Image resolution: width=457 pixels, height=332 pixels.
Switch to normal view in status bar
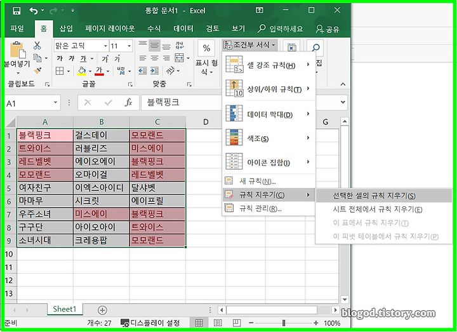pos(199,322)
